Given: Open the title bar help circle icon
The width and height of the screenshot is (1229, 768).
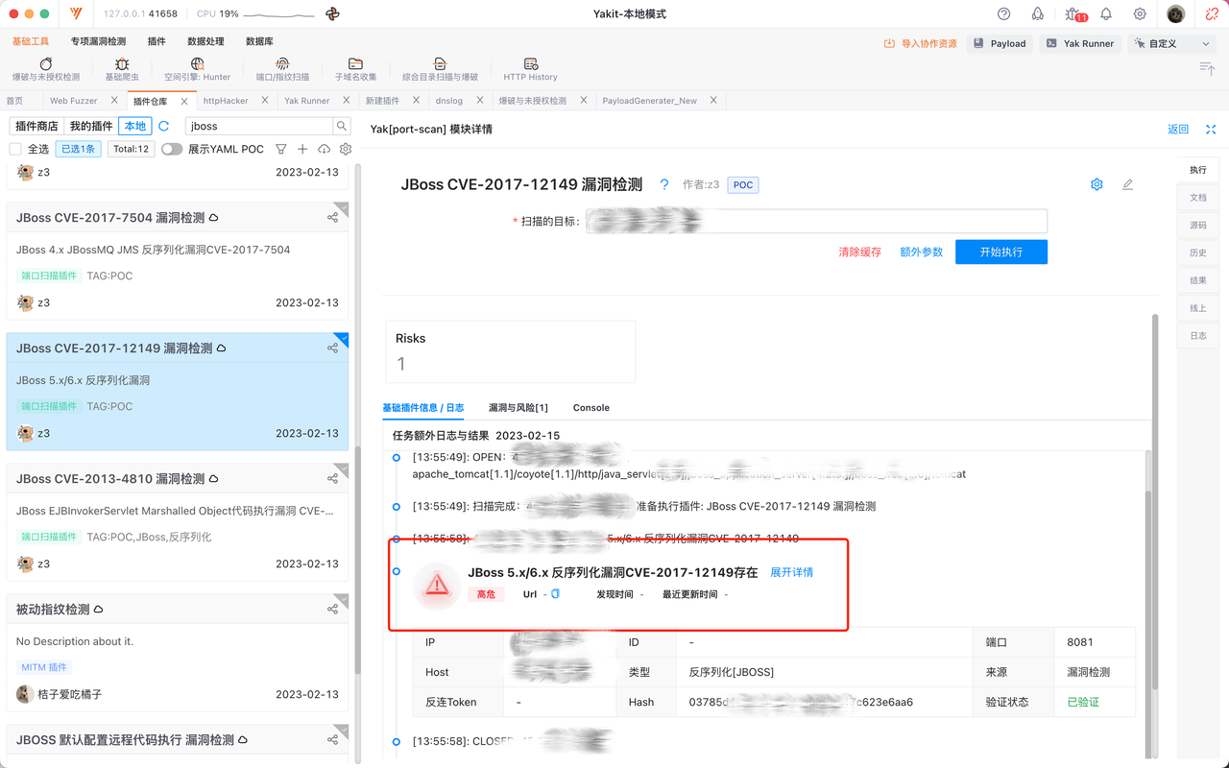Looking at the screenshot, I should [x=1004, y=14].
